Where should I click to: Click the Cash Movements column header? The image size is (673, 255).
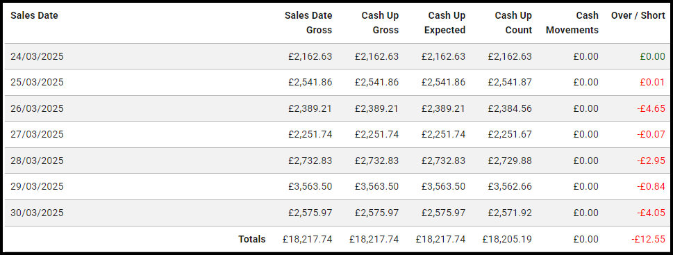[572, 23]
